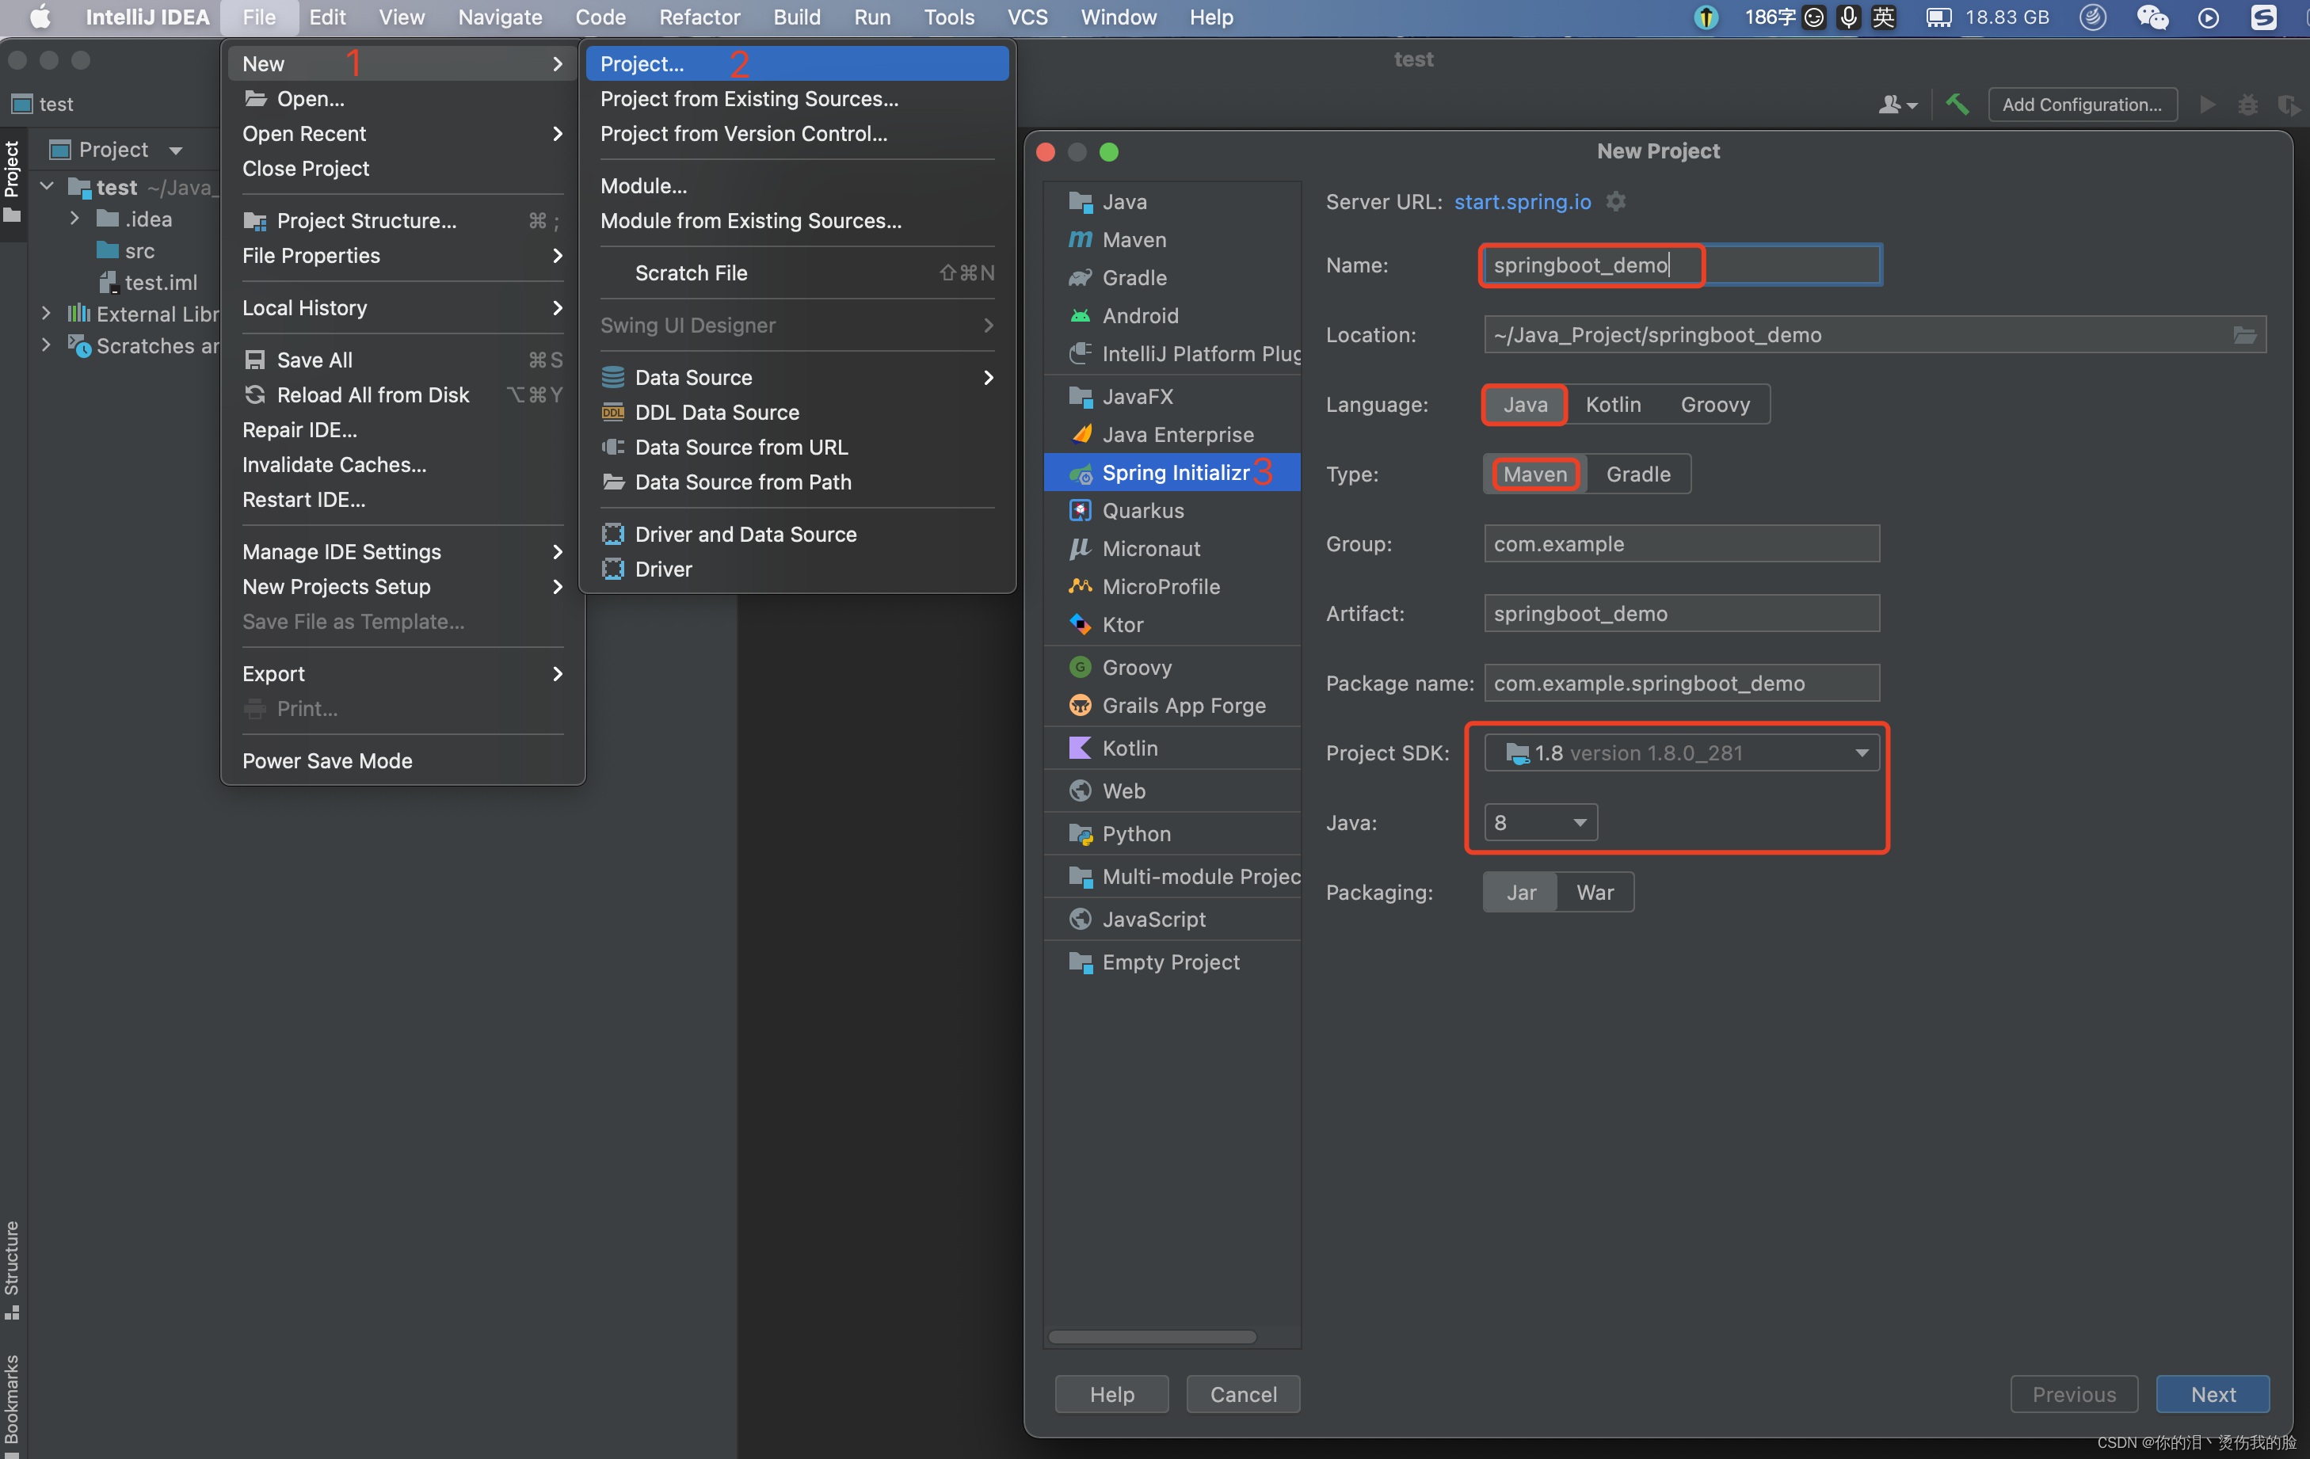Select the Grails App Forge generator

pos(1183,705)
